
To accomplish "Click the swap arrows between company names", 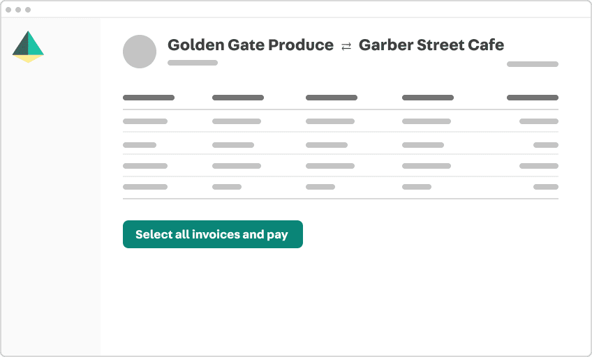I will [346, 47].
